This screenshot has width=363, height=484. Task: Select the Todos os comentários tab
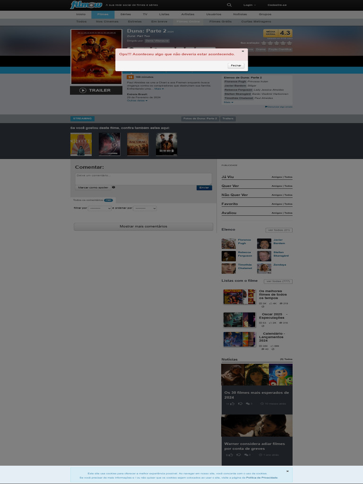[93, 200]
